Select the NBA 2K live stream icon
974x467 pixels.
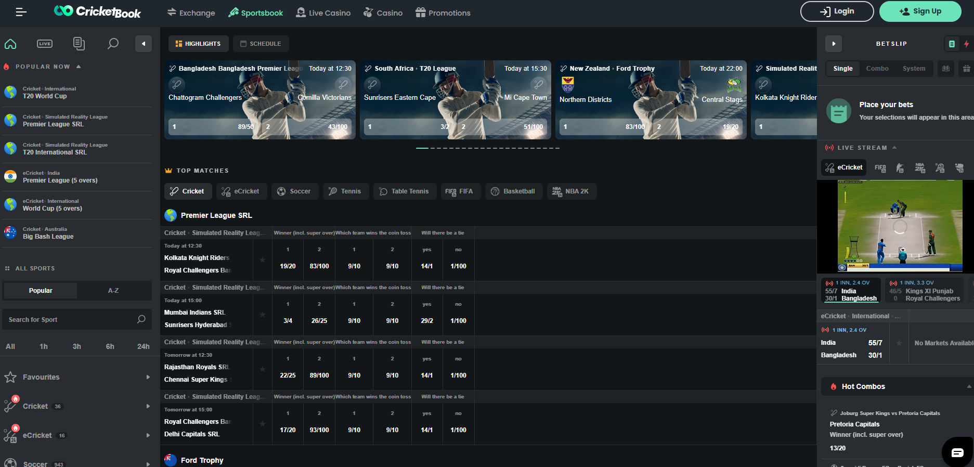click(920, 167)
